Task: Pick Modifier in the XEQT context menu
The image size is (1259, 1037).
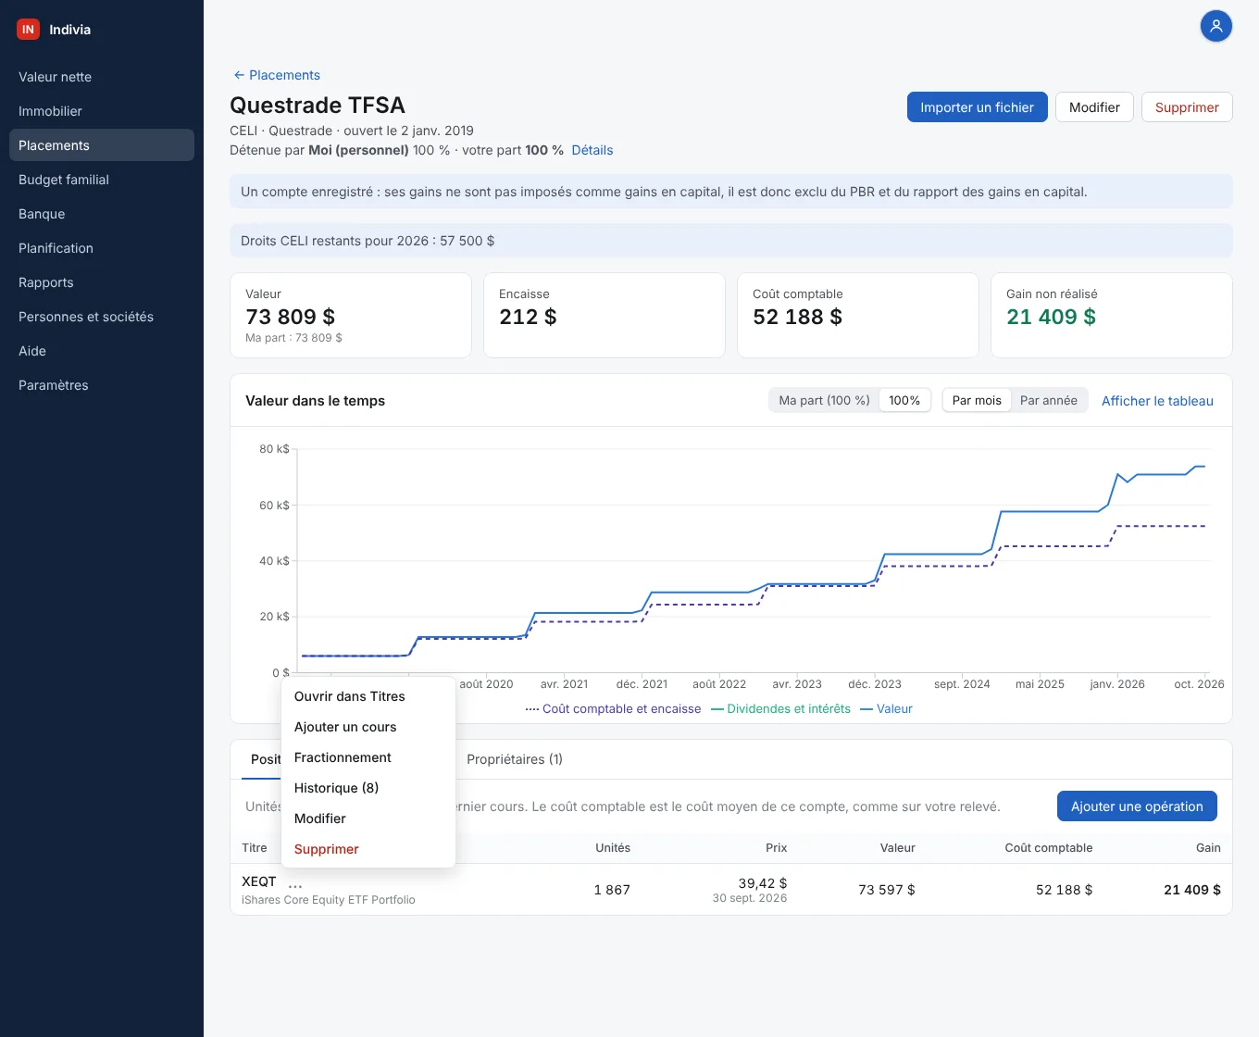Action: [368, 818]
